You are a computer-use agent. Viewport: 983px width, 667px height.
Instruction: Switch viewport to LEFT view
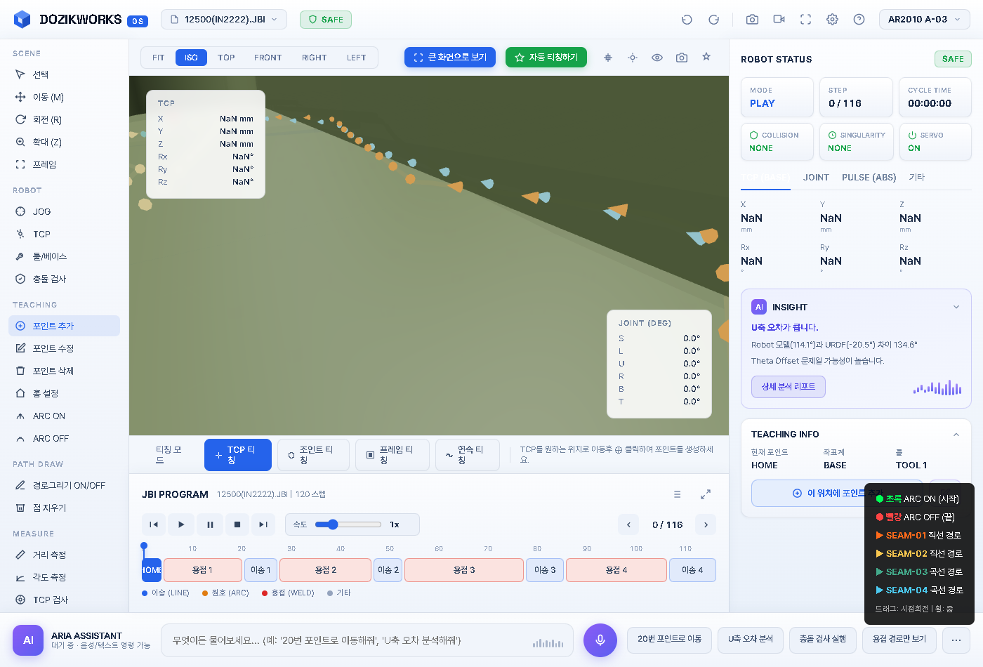click(x=356, y=58)
